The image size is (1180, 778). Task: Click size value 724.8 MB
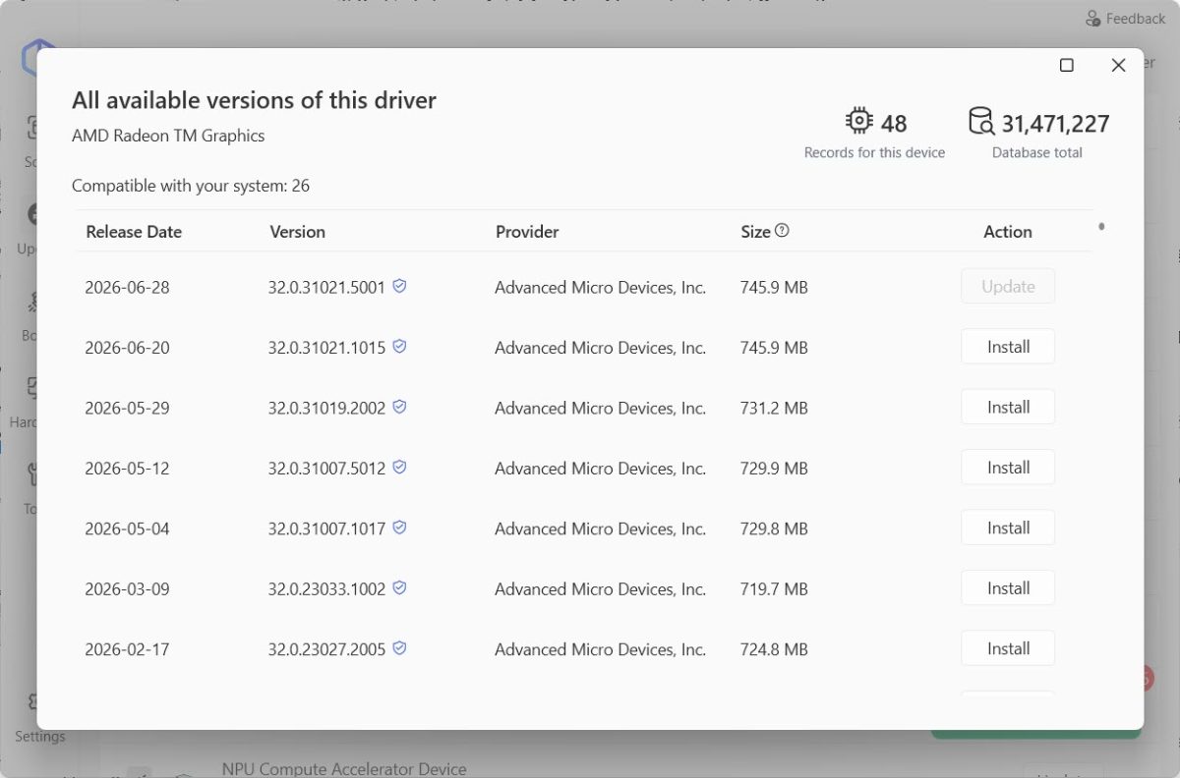click(x=774, y=649)
